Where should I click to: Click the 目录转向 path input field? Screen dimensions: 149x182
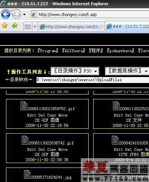[x=93, y=80]
